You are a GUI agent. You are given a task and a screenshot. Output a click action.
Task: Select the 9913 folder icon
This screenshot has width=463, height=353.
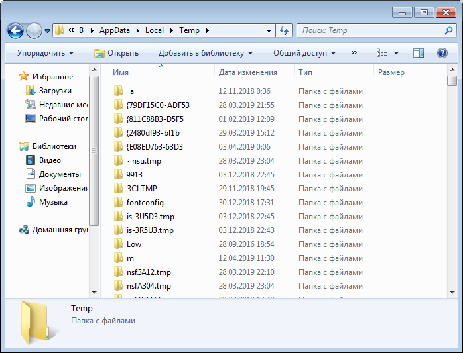(x=118, y=174)
